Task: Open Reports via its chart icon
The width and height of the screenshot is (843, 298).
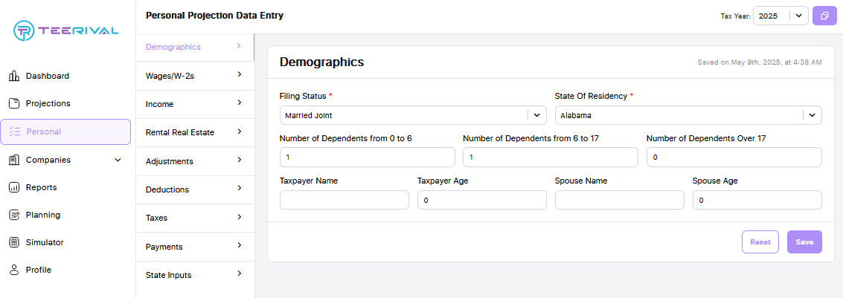Action: point(15,187)
